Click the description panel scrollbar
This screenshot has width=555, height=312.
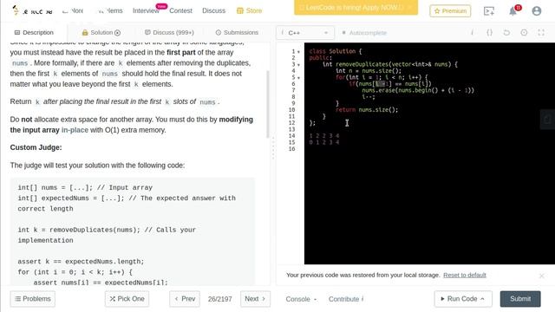268,104
